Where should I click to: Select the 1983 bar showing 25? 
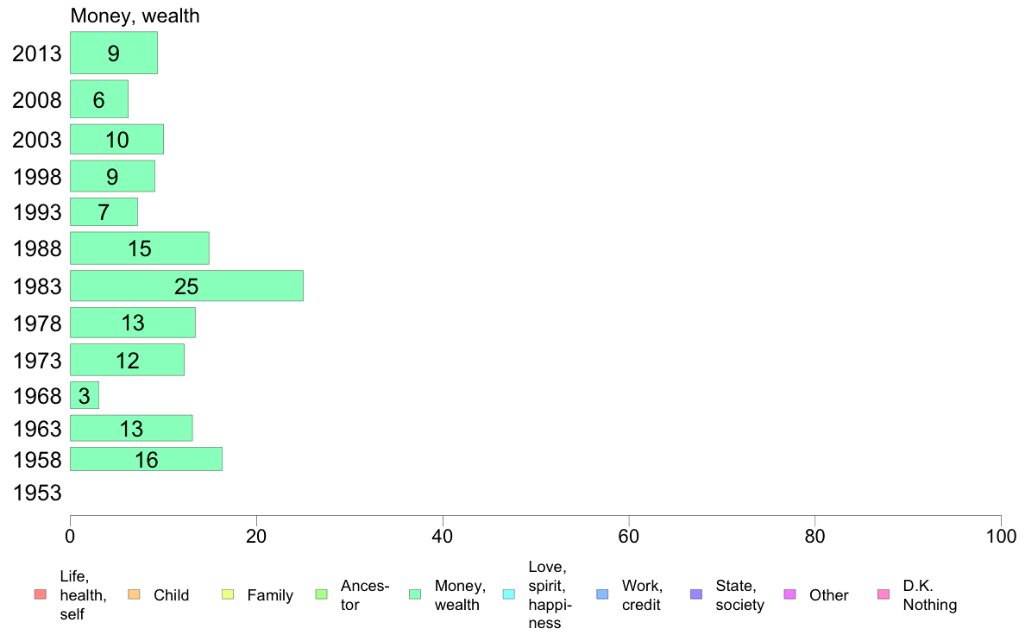(187, 286)
